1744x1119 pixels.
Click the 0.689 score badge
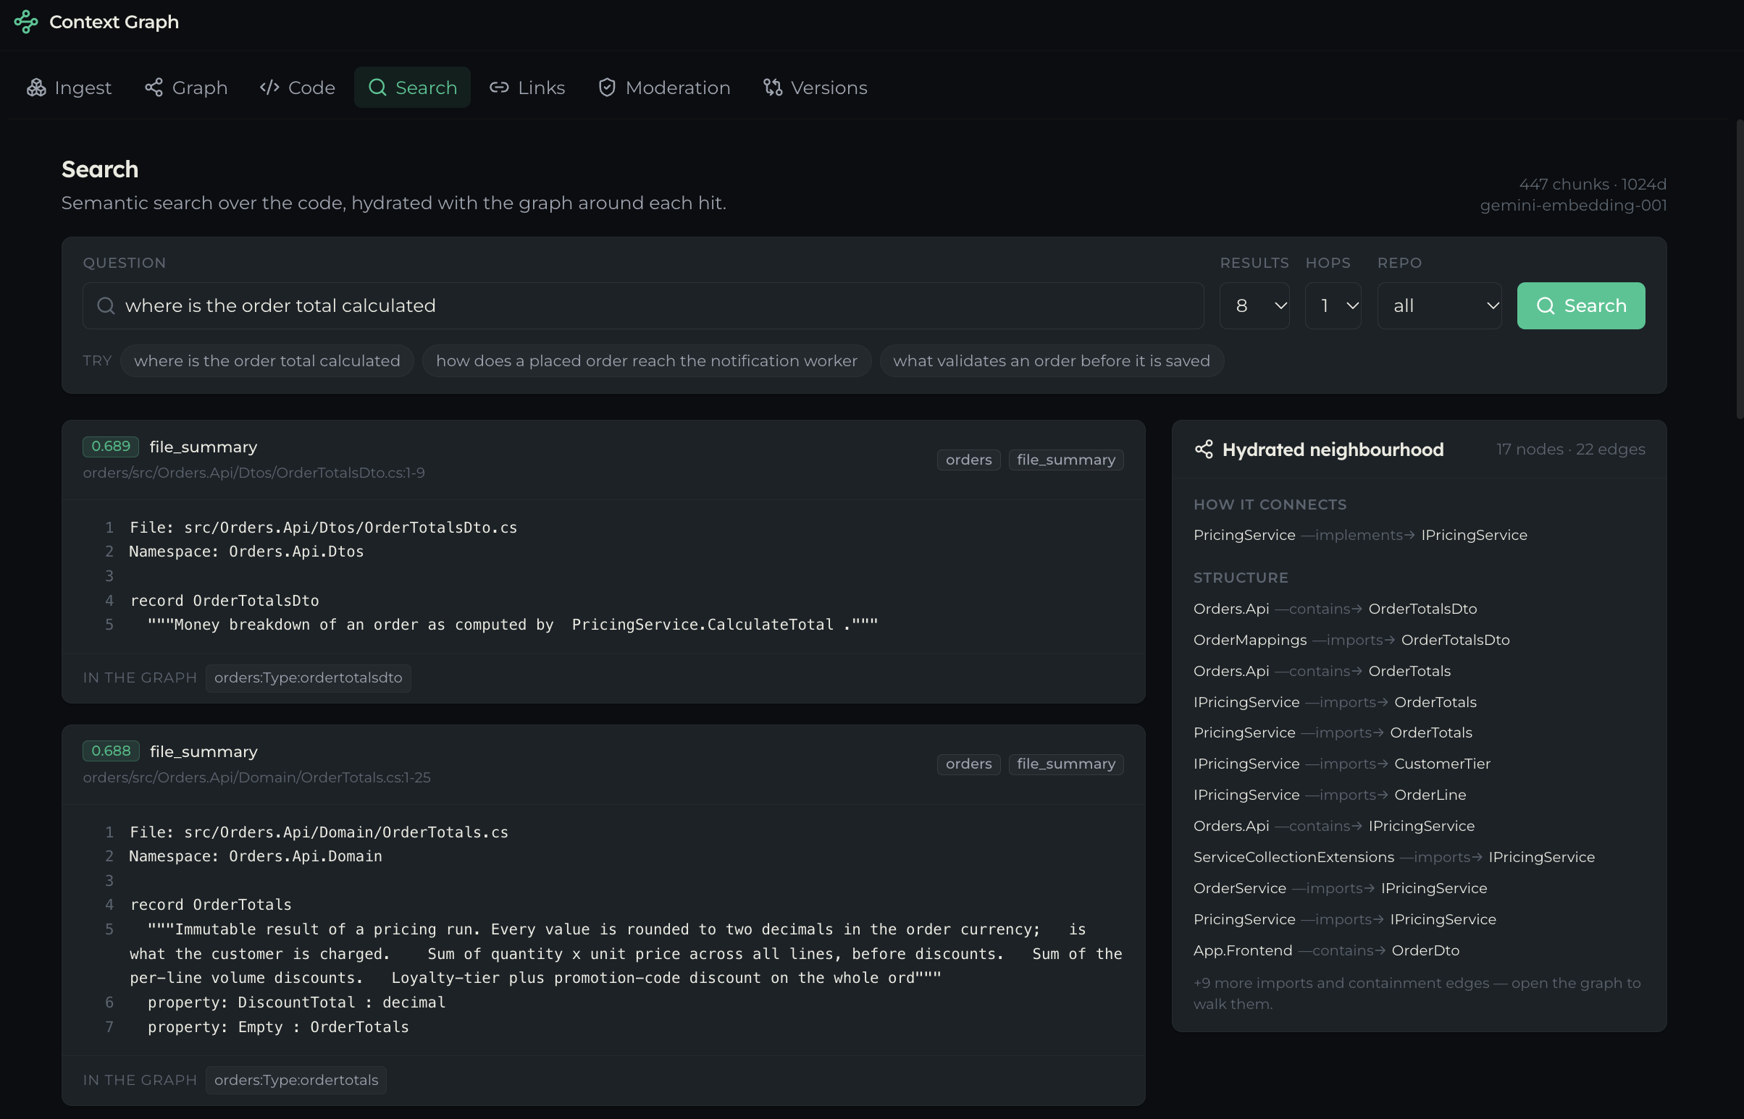[111, 446]
